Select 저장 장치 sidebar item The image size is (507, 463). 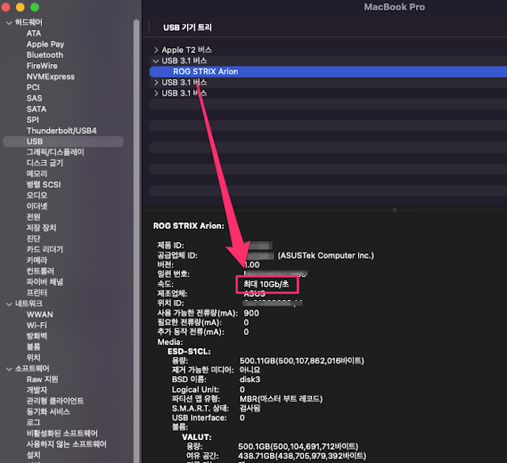41,228
